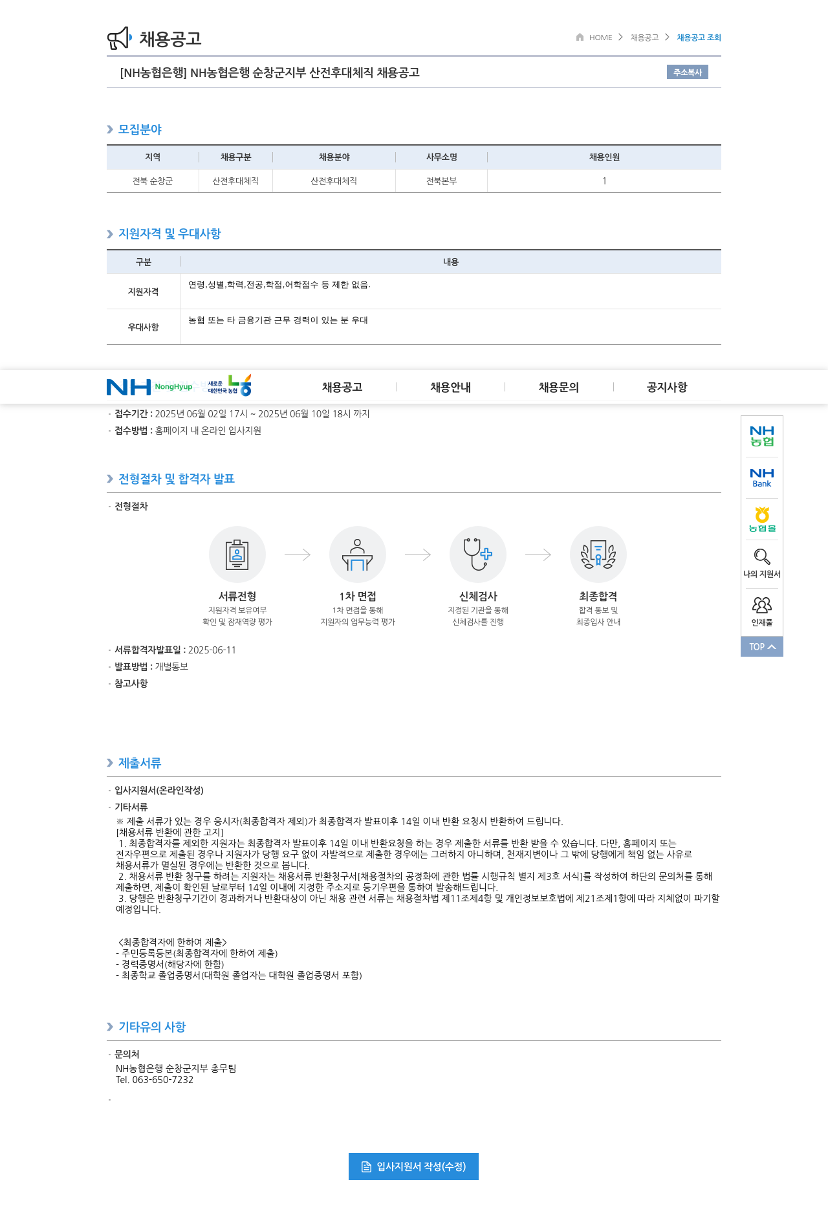
Task: Click the home icon in breadcrumb
Action: pos(580,37)
